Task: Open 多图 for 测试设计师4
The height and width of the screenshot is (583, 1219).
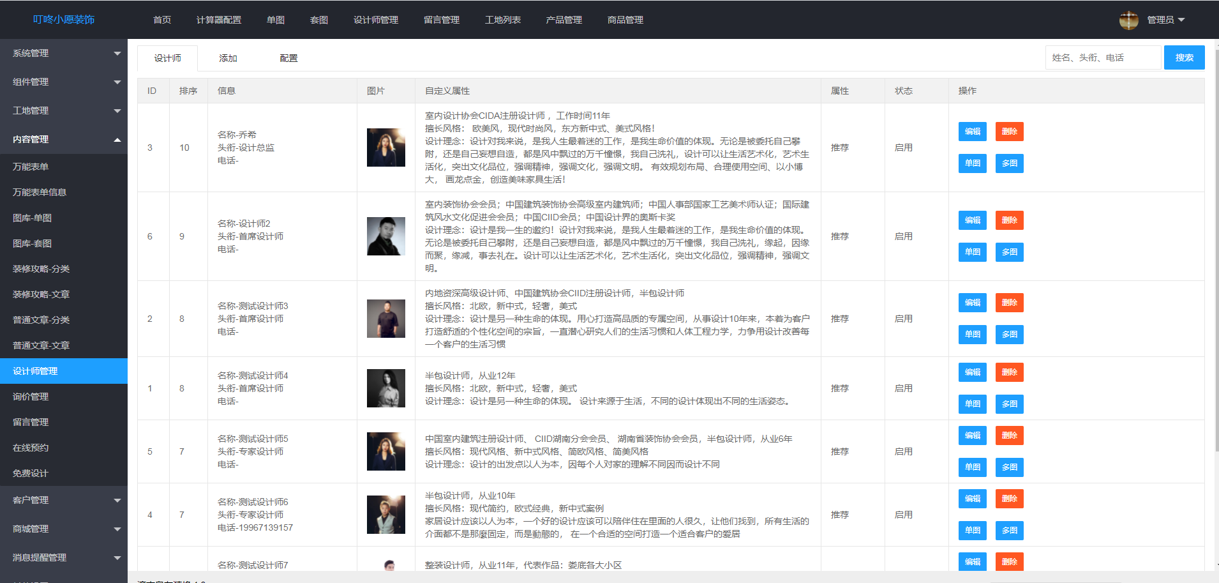Action: (1009, 404)
